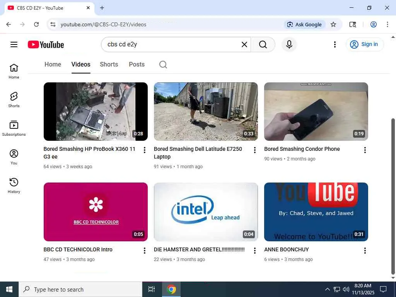Image resolution: width=396 pixels, height=297 pixels.
Task: Open title DIE HAMSTER AND GRETEL
Action: click(199, 249)
